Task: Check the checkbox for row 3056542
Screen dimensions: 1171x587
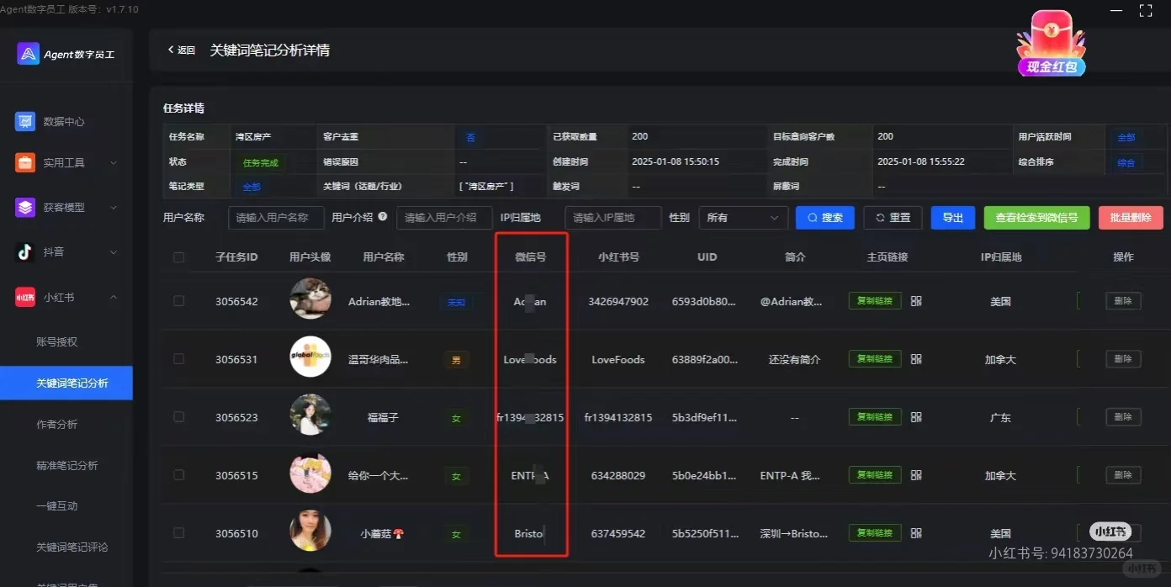Action: click(x=178, y=300)
